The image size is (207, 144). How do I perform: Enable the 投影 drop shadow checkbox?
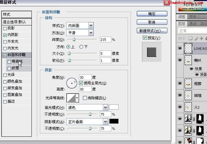(x=5, y=28)
